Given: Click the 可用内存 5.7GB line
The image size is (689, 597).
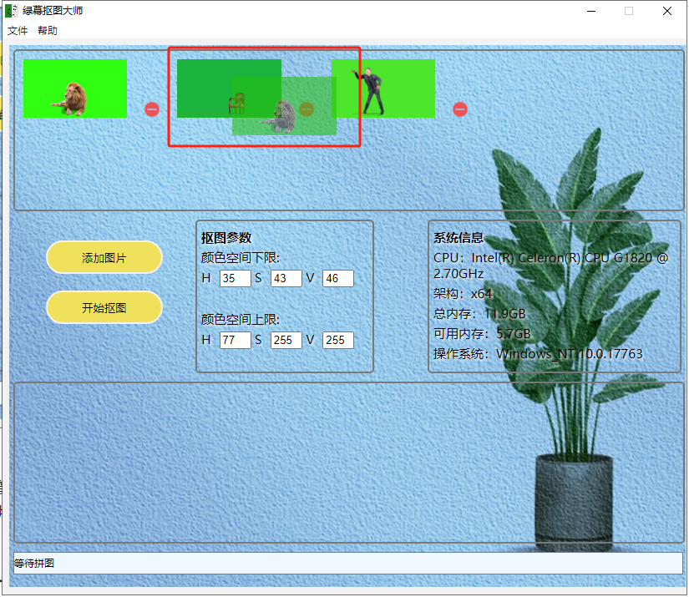Looking at the screenshot, I should 482,334.
